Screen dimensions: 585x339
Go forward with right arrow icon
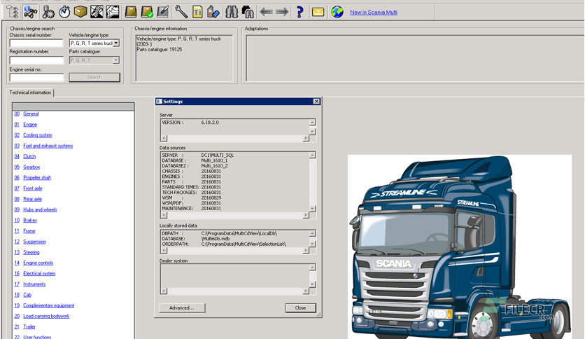coord(282,12)
